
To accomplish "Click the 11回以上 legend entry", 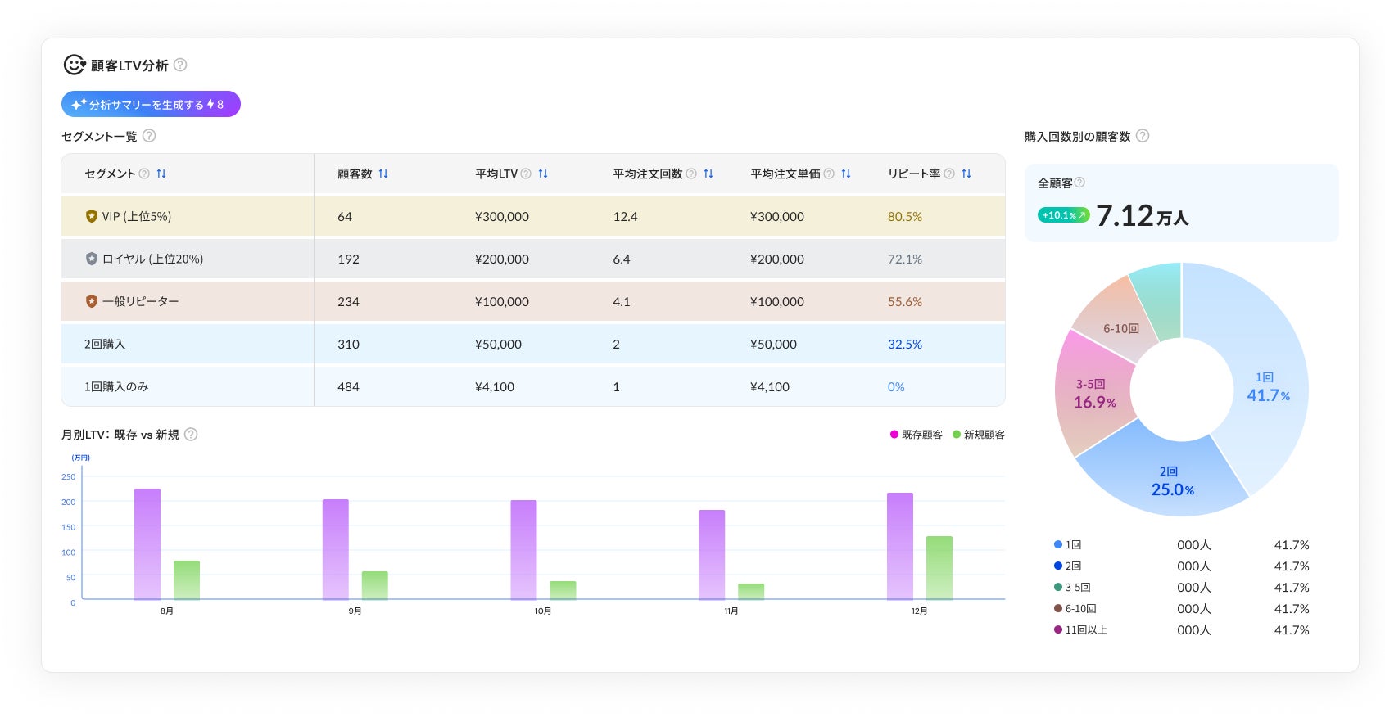I will click(x=1080, y=629).
